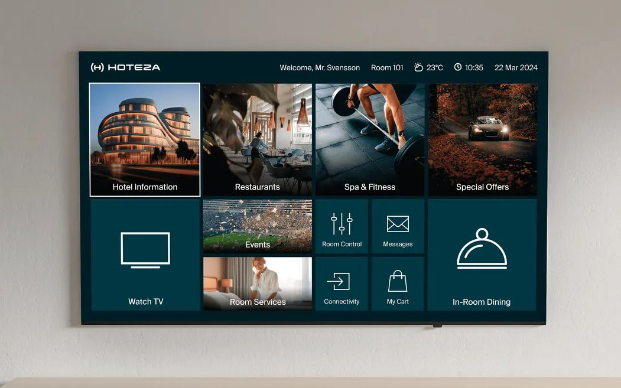Click the 'Welcome, Mr. Svensson' text

(320, 68)
